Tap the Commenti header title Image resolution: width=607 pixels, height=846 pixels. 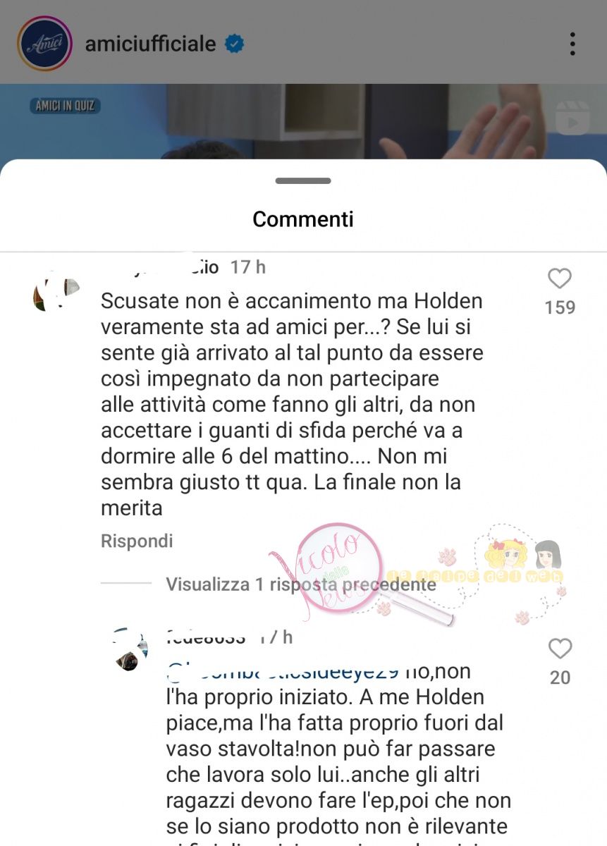(303, 219)
